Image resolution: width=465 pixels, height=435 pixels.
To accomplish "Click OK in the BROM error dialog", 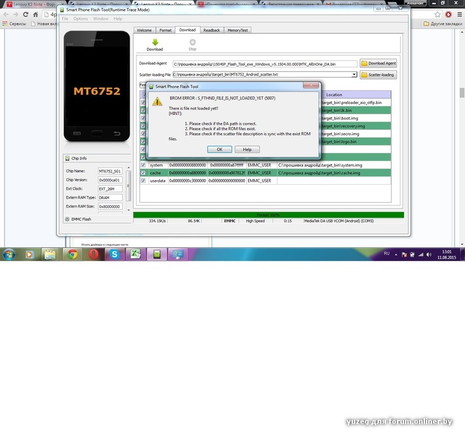I will [x=220, y=149].
